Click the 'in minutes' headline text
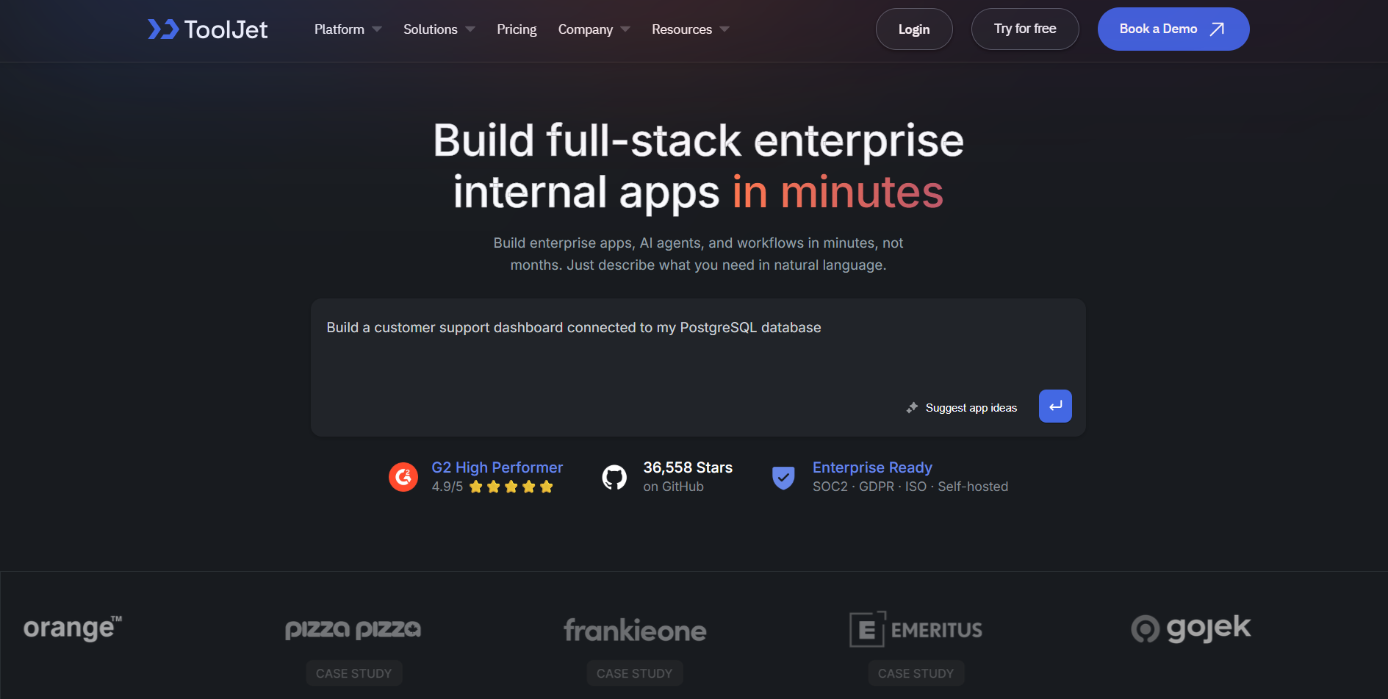 [838, 193]
